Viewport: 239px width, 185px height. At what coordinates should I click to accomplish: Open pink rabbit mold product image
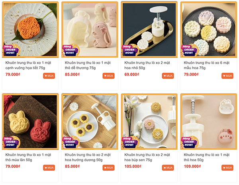point(90,30)
